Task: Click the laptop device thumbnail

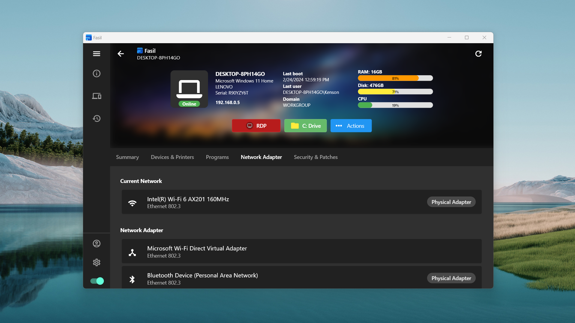Action: point(189,89)
